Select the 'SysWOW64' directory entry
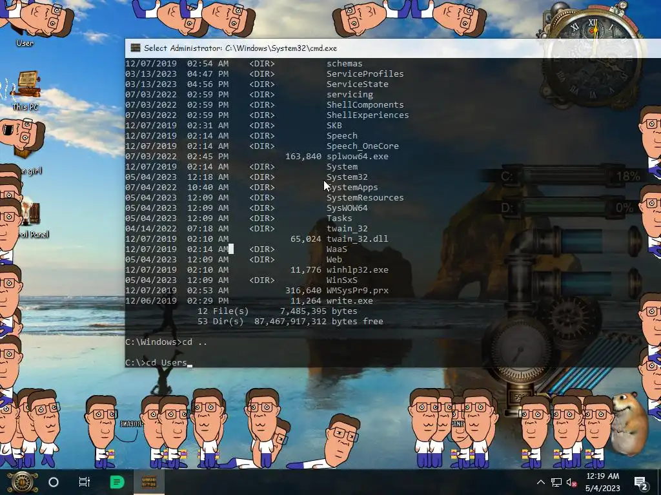The width and height of the screenshot is (661, 495). tap(347, 208)
